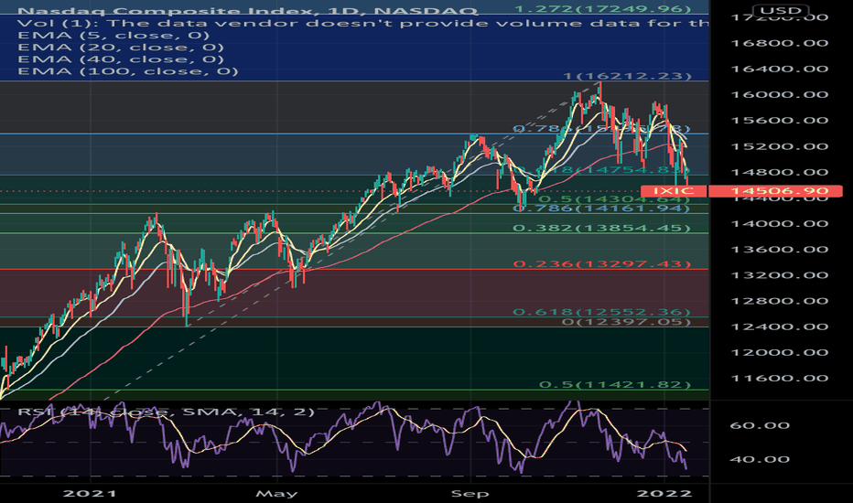Click the RSI indicator legend label
The image size is (853, 503).
tap(166, 412)
